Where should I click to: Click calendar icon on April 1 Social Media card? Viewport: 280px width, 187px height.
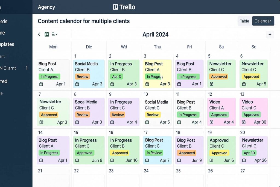pyautogui.click(x=77, y=84)
